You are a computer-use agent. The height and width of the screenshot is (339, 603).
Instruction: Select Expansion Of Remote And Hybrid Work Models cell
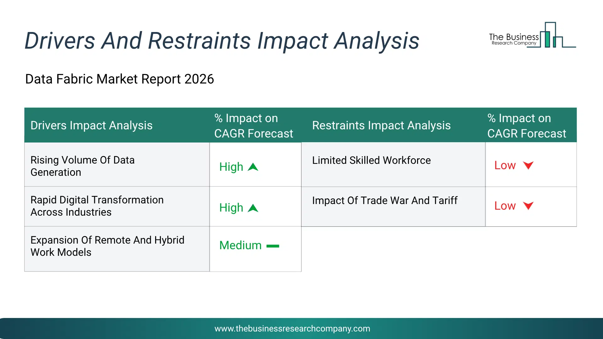tap(117, 249)
